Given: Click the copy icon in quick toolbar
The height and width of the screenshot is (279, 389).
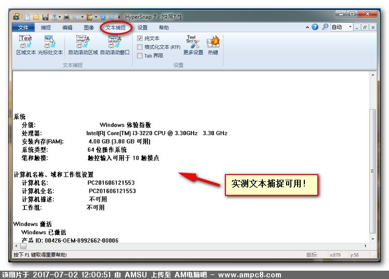Looking at the screenshot, I should point(75,17).
